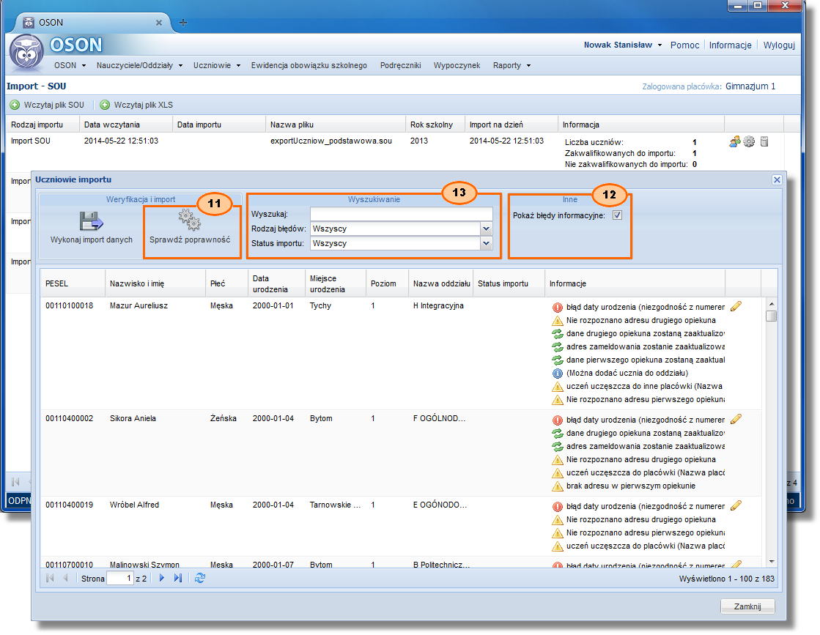Sort by Data wczytania column header
This screenshot has height=635, width=820.
(x=125, y=125)
